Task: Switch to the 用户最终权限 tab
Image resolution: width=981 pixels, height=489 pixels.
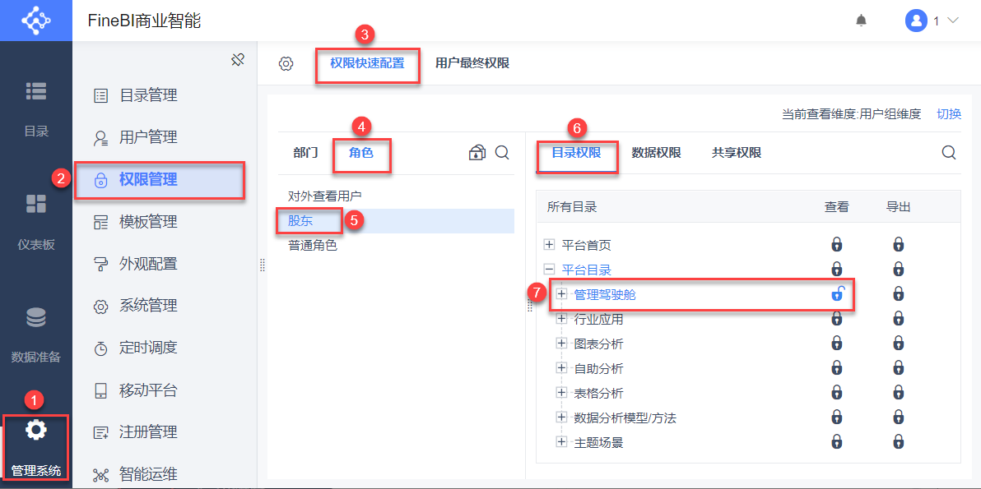Action: (x=472, y=63)
